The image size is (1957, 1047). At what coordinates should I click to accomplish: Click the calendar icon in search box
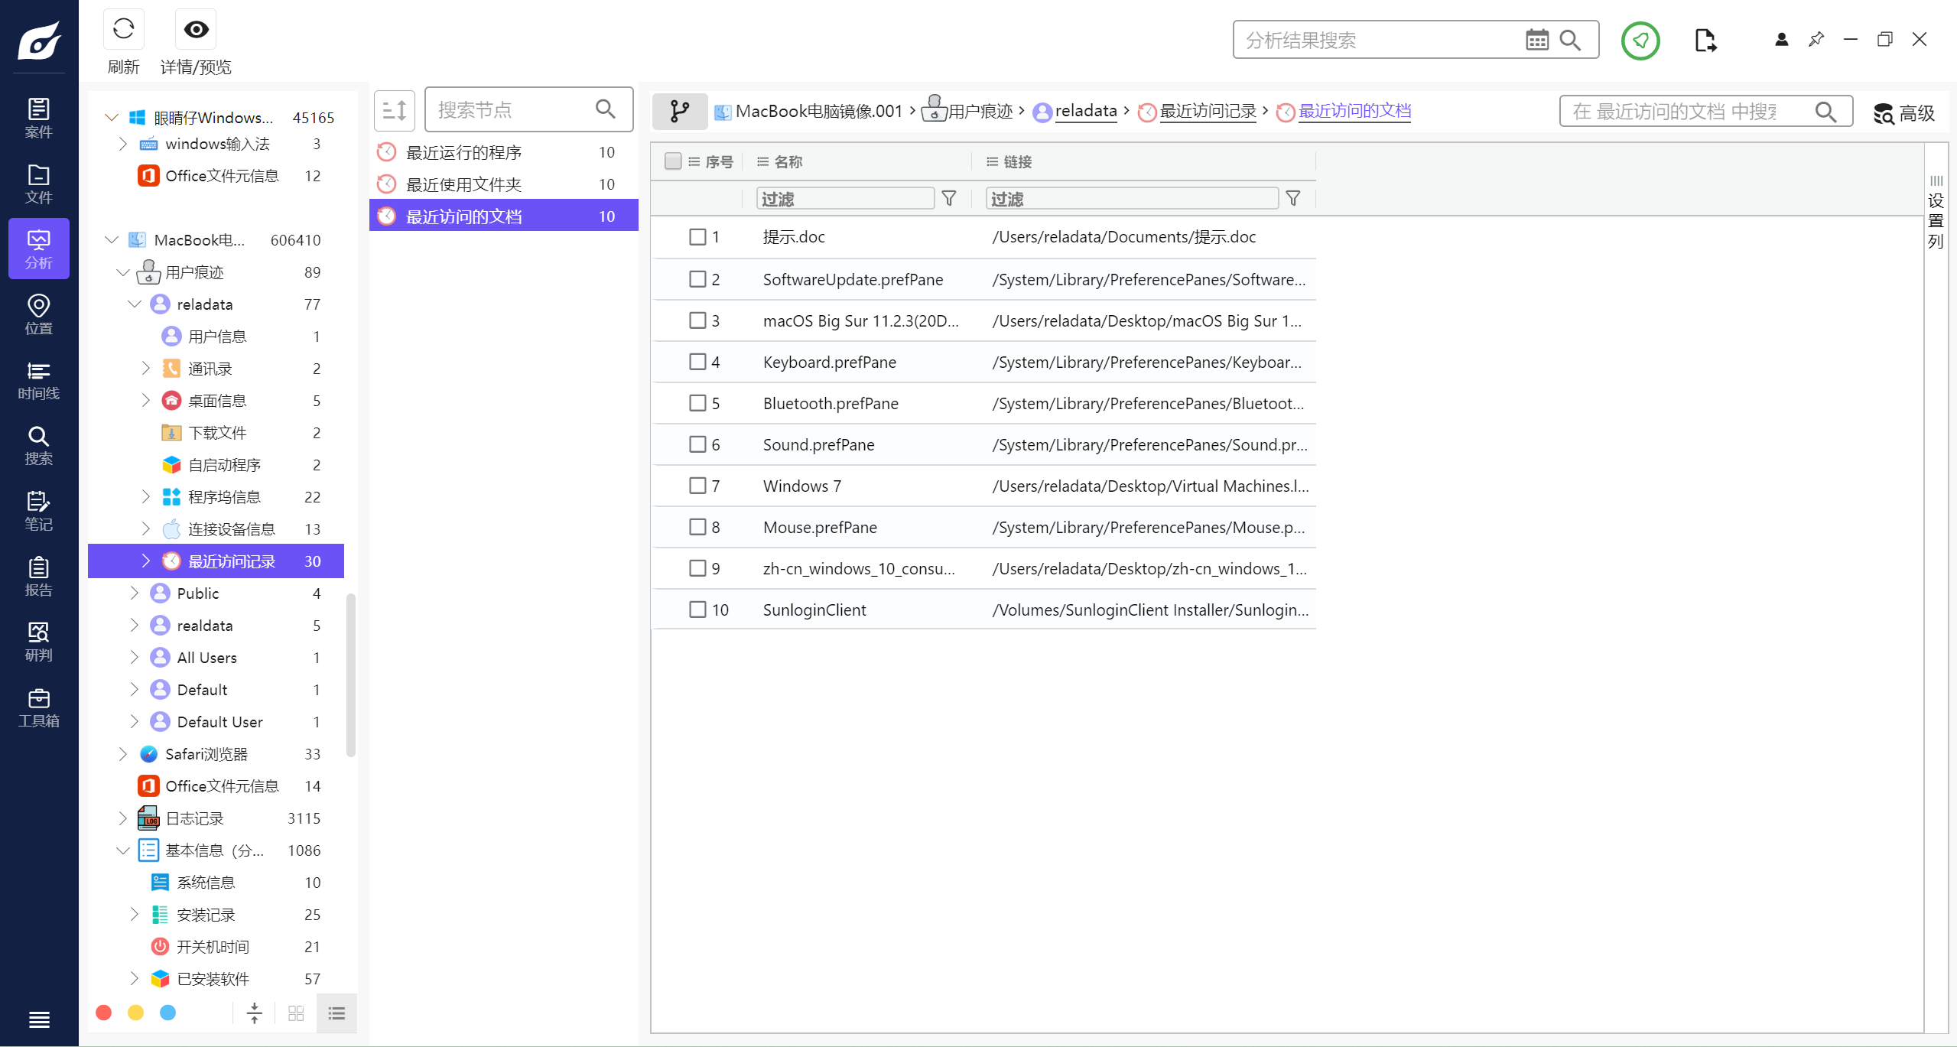pyautogui.click(x=1536, y=40)
